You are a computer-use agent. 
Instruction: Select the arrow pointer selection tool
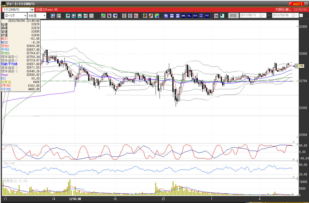point(109,16)
